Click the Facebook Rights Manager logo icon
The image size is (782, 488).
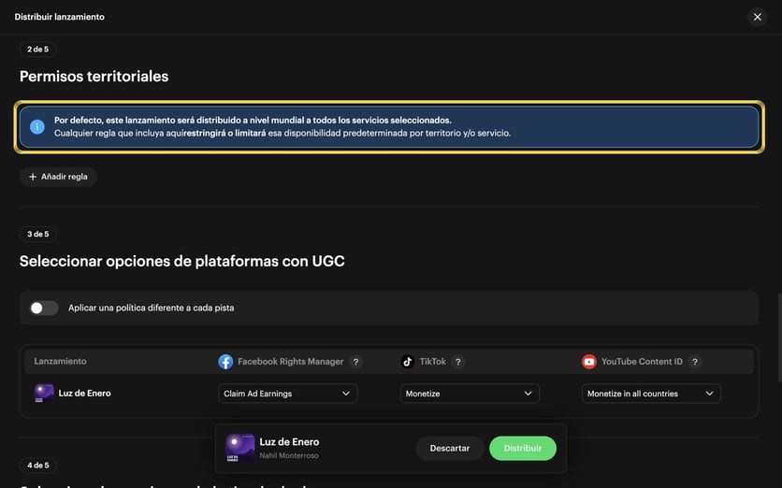pos(225,362)
